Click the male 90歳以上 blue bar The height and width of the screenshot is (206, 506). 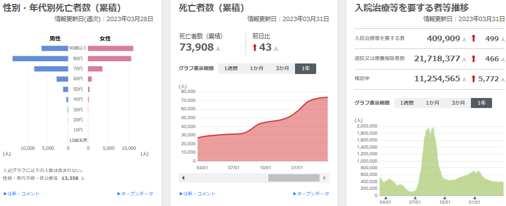tap(55, 48)
